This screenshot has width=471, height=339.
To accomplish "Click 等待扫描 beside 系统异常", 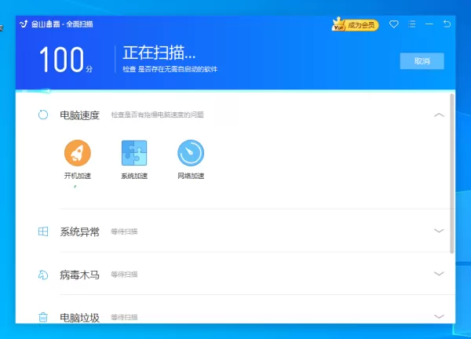I will point(124,231).
